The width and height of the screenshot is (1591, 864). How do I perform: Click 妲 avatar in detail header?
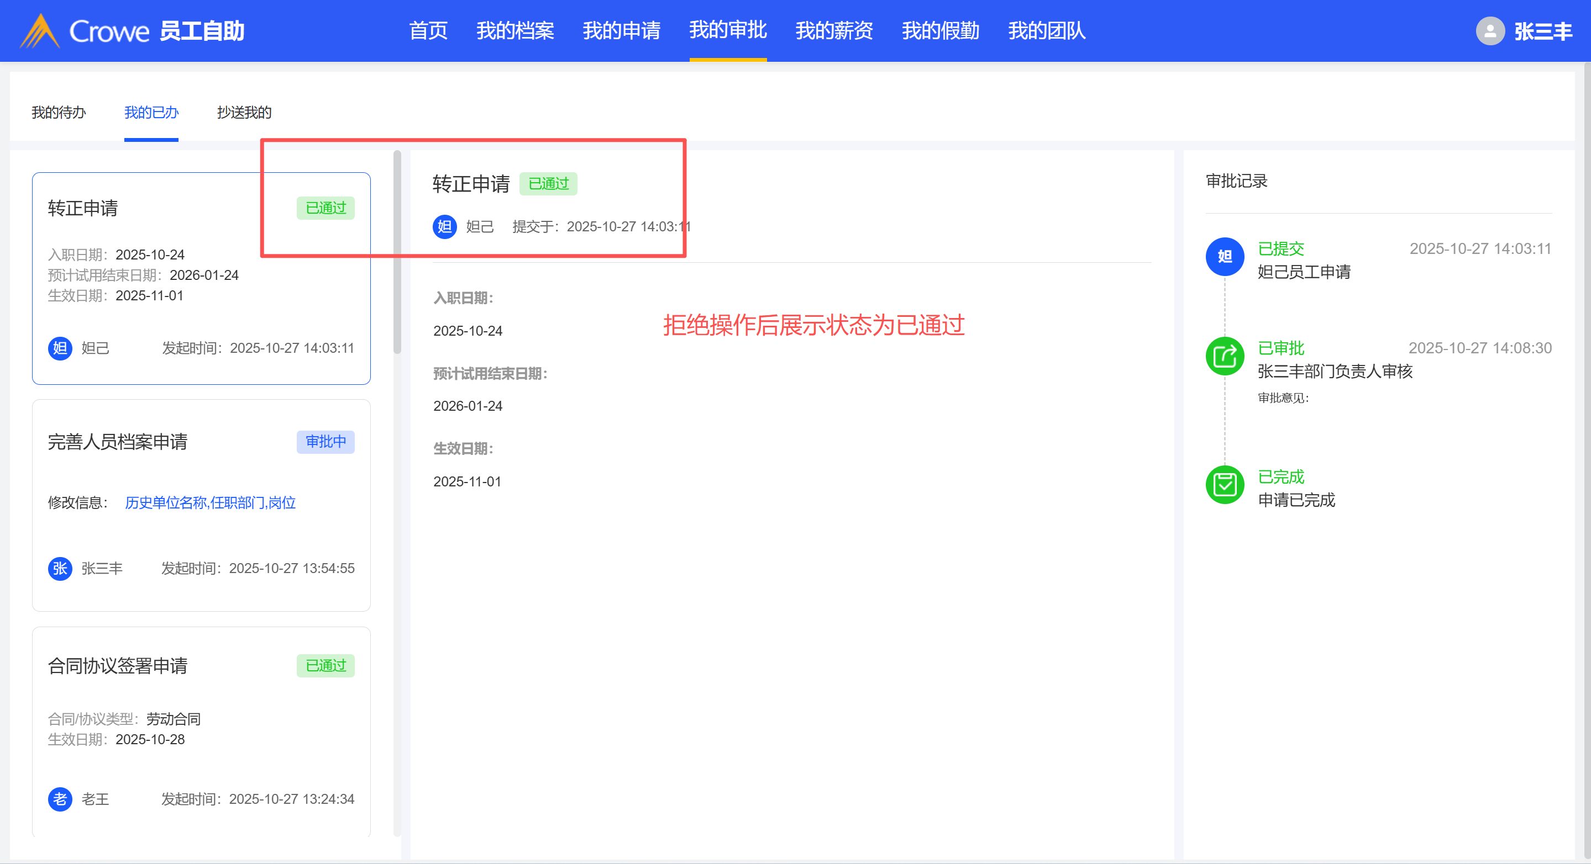[x=444, y=226]
